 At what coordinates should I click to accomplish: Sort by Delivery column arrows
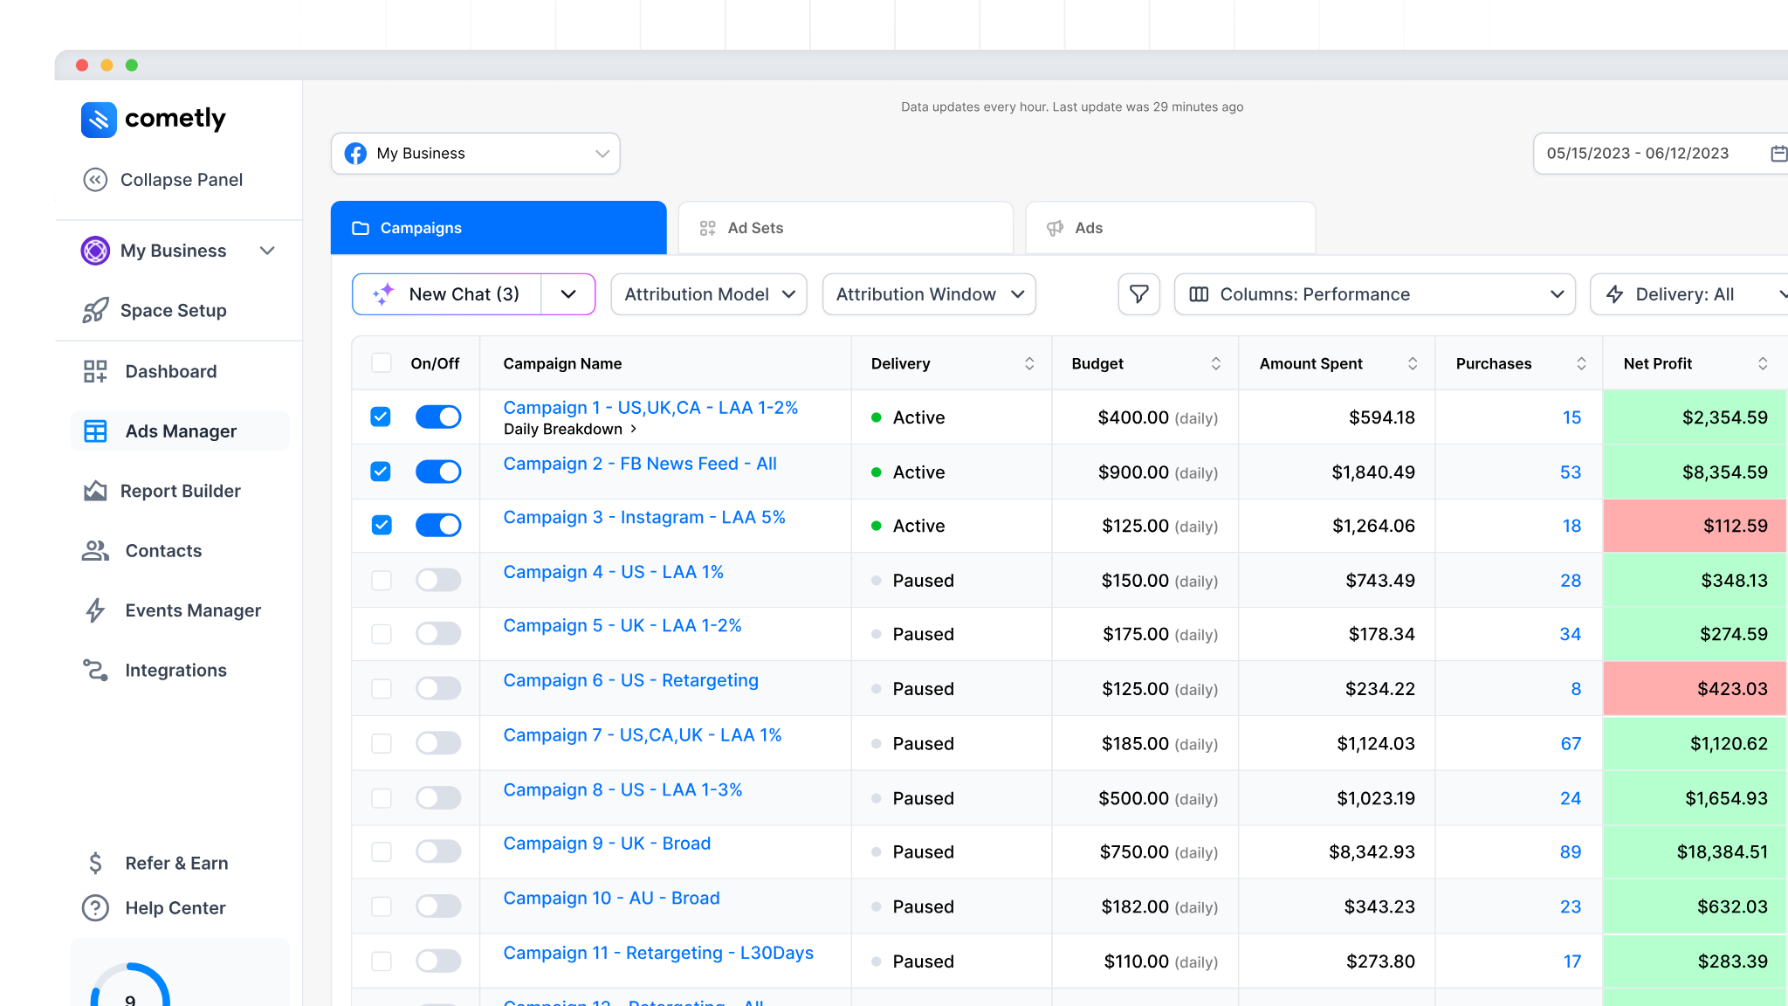1029,363
